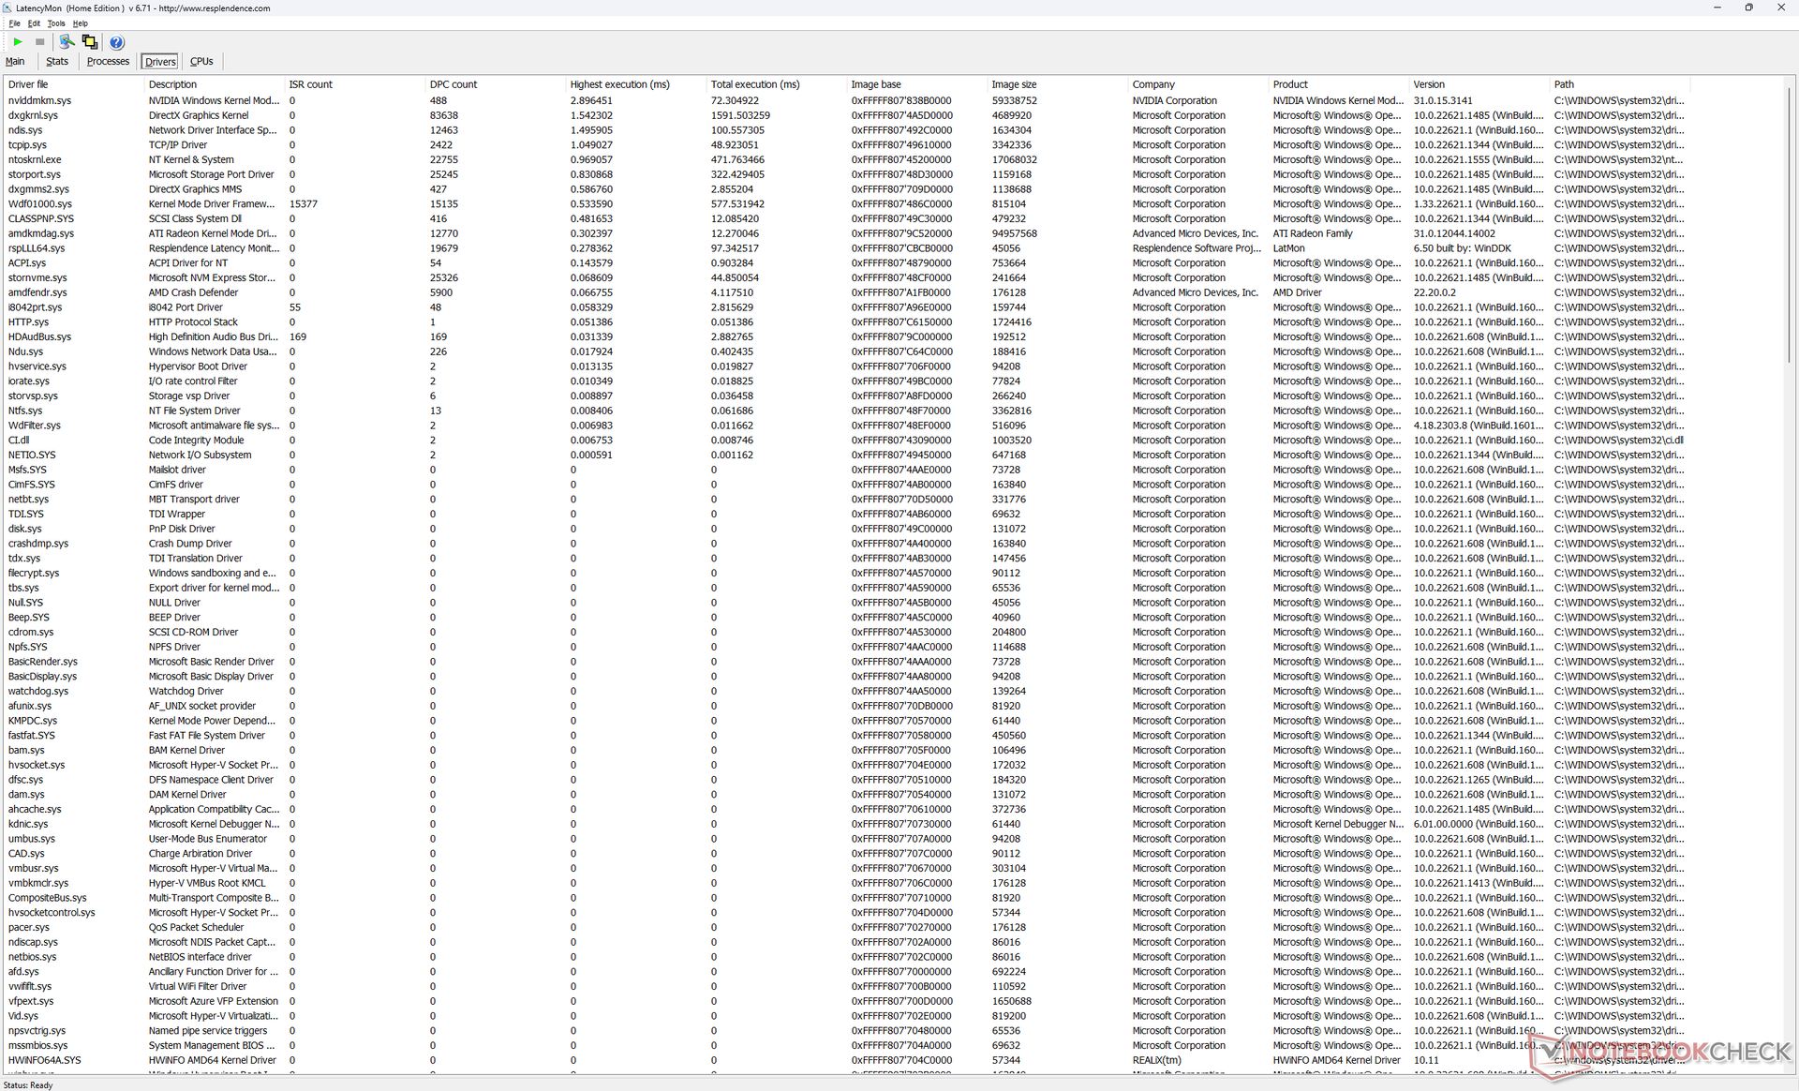This screenshot has width=1799, height=1091.
Task: Select the ACPI.sys driver row
Action: [846, 263]
